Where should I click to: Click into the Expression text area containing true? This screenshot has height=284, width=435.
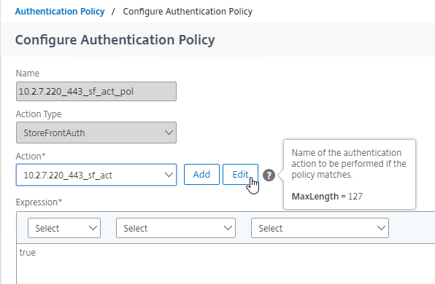[x=226, y=264]
